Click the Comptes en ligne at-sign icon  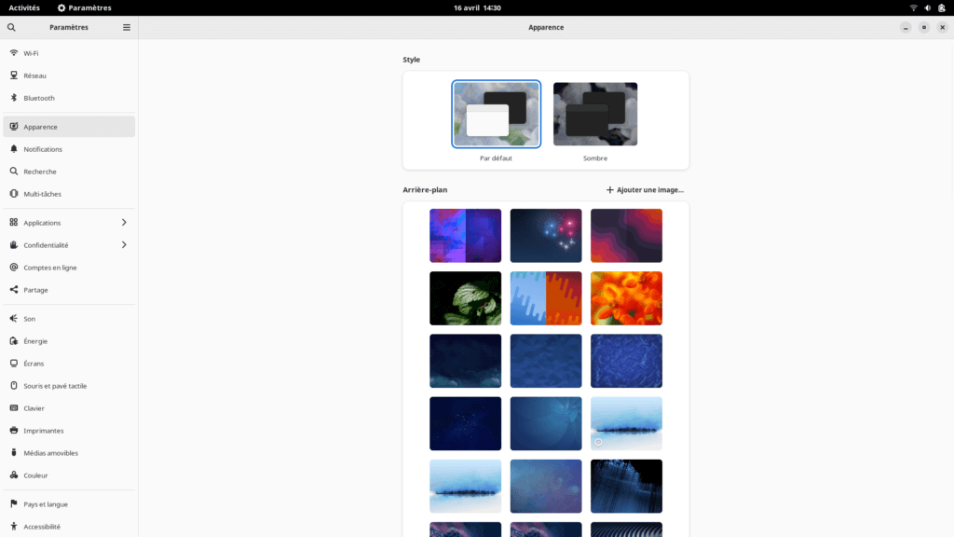pos(14,268)
